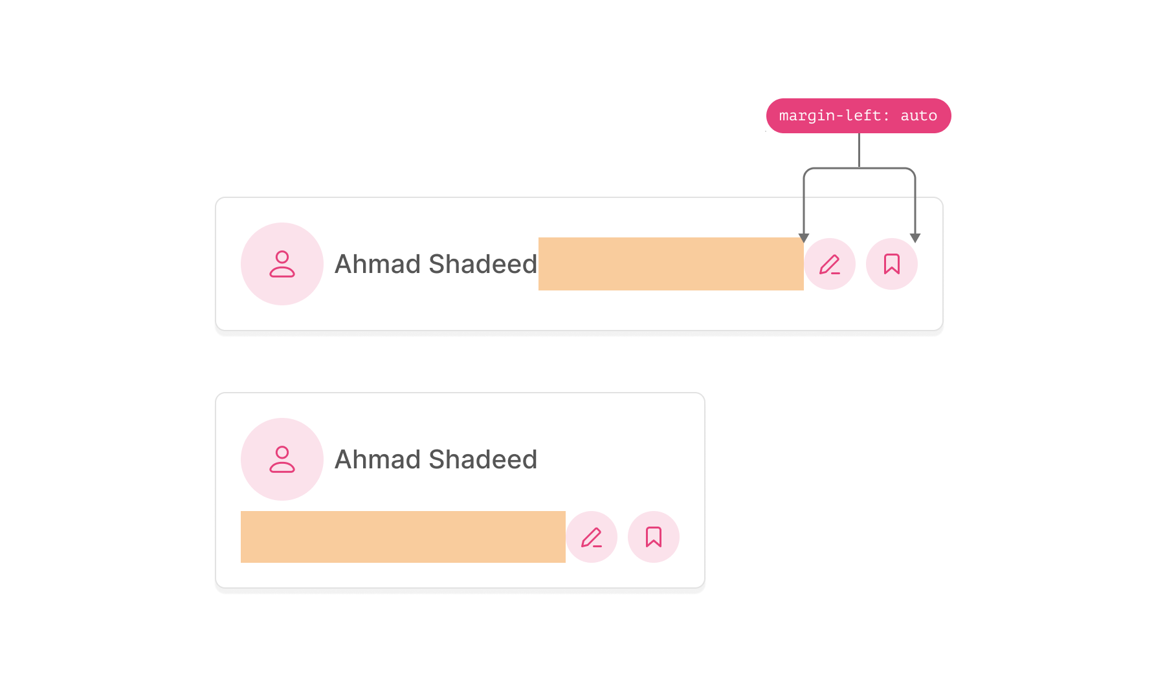
Task: Click white padding beneath top card's orange spacer
Action: pos(671,311)
